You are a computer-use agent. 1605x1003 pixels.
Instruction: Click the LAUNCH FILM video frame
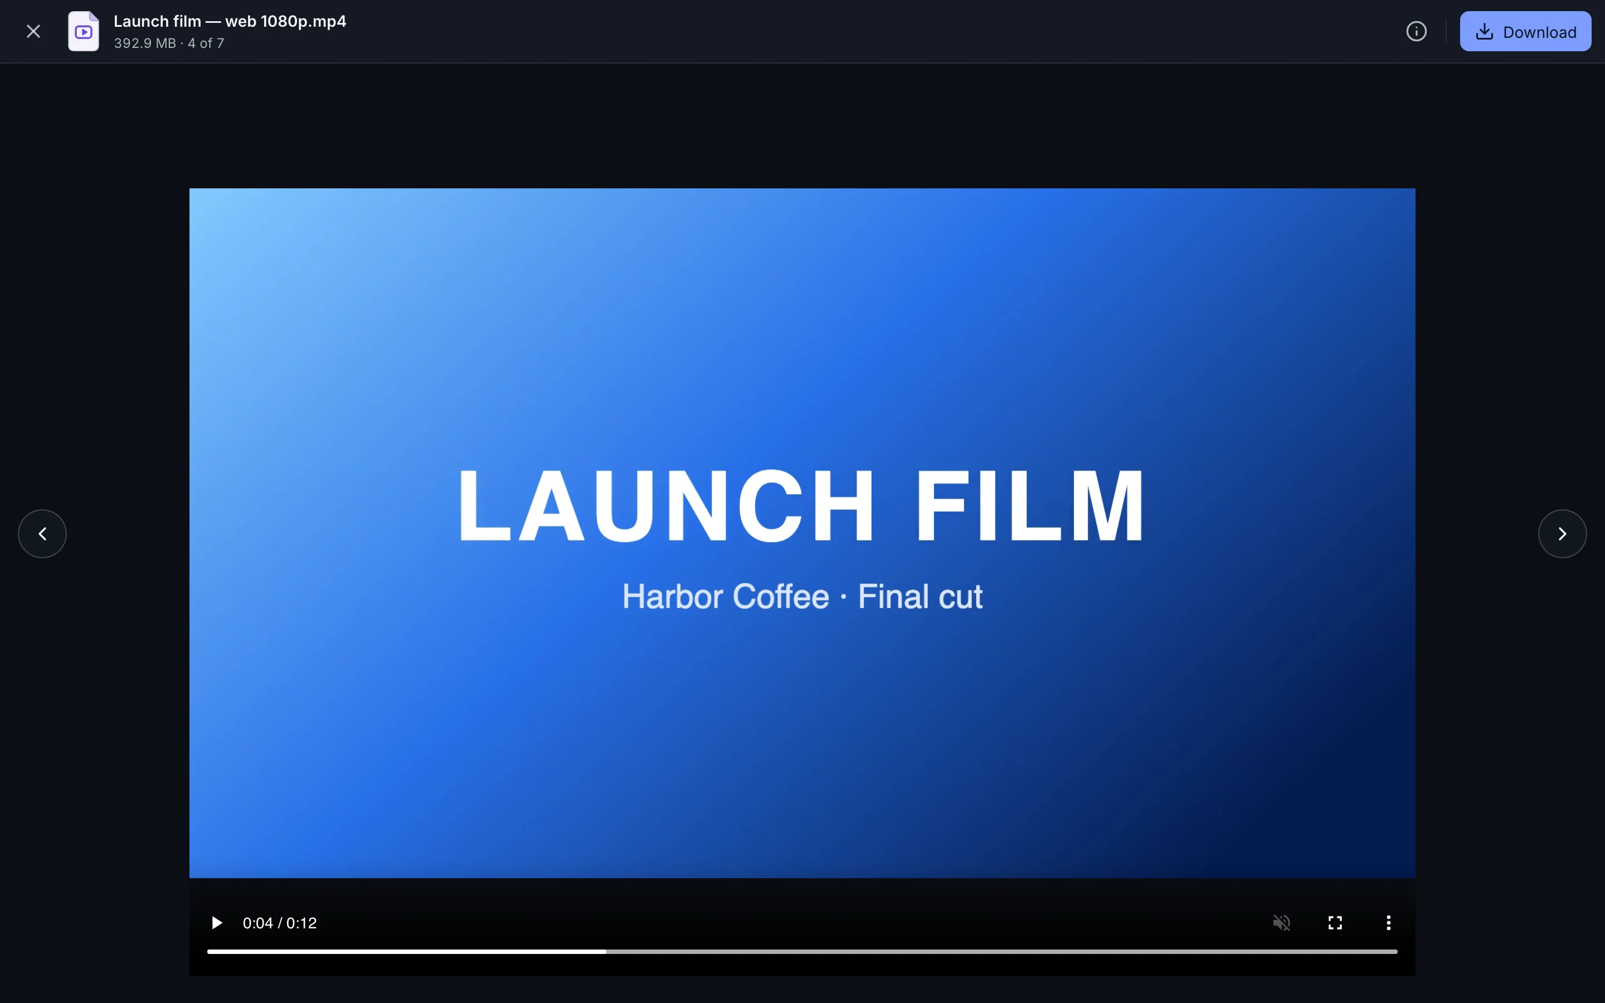802,533
